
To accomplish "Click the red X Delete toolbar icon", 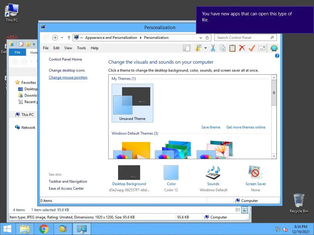I will 242,48.
